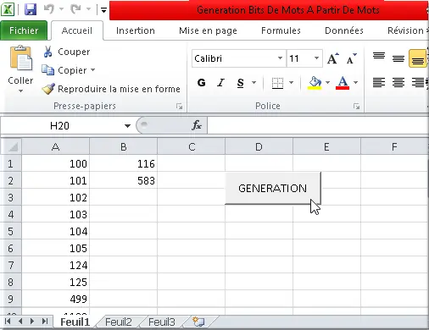
Task: Click the Undo arrow icon
Action: pos(49,9)
